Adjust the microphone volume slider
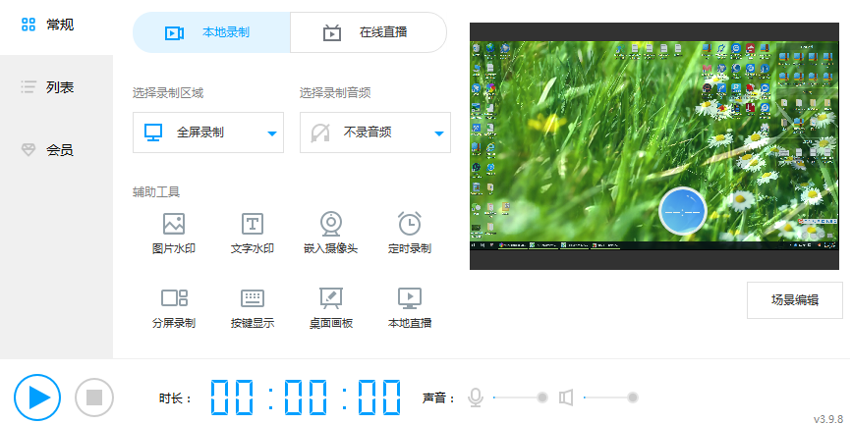The image size is (852, 424). (520, 397)
